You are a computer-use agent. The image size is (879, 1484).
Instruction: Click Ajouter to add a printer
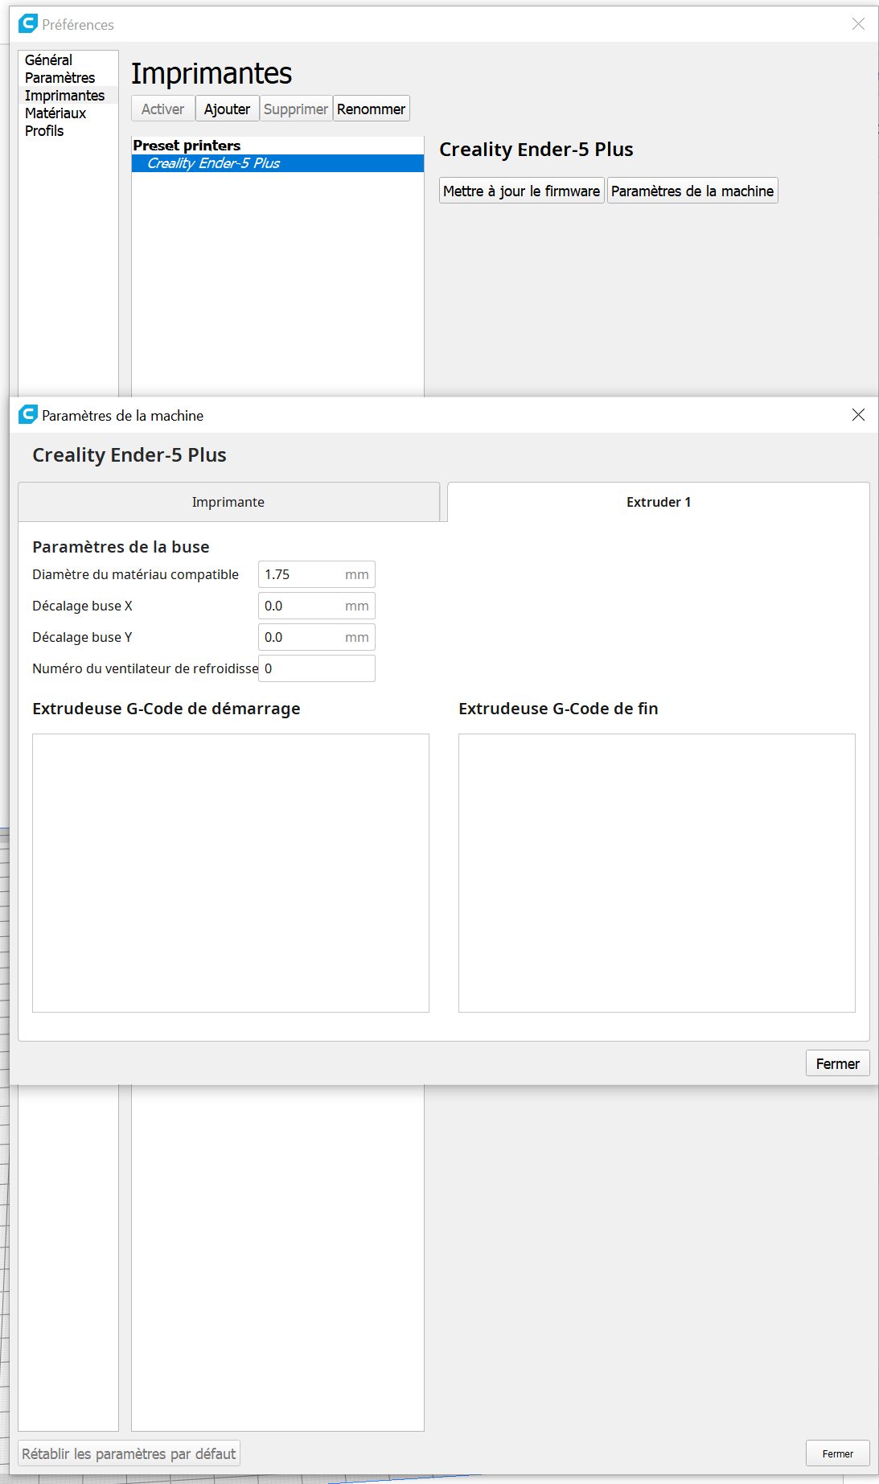(227, 109)
